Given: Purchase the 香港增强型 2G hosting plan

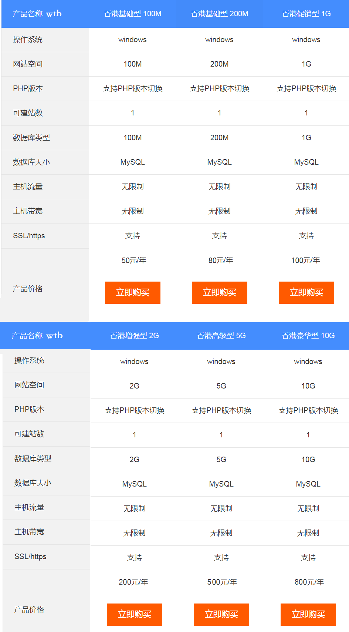Looking at the screenshot, I should coord(134,615).
